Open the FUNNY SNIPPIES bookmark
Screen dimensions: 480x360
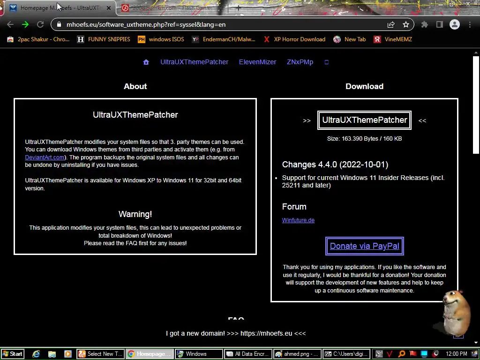pyautogui.click(x=104, y=39)
